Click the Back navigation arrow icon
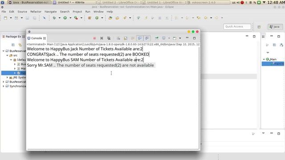 tap(206, 18)
